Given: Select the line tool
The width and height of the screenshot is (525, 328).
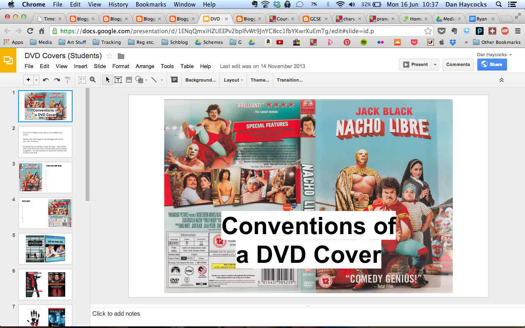Looking at the screenshot, I should tap(154, 80).
